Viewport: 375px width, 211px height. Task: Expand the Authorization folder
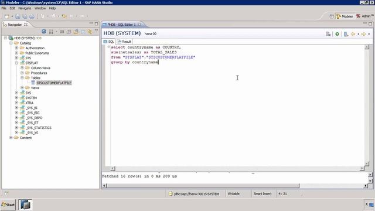point(16,48)
